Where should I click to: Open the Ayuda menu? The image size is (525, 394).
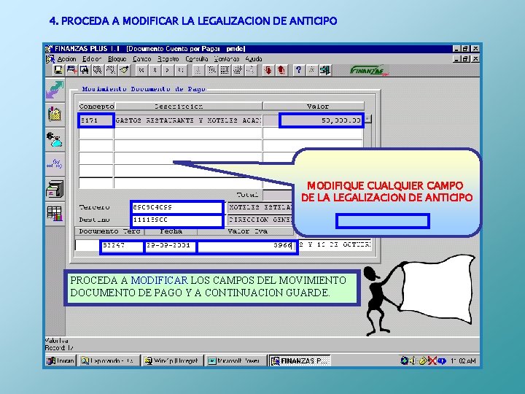click(254, 59)
